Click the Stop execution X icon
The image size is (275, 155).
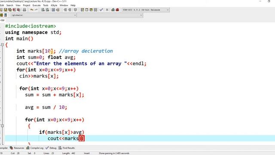tap(107, 10)
